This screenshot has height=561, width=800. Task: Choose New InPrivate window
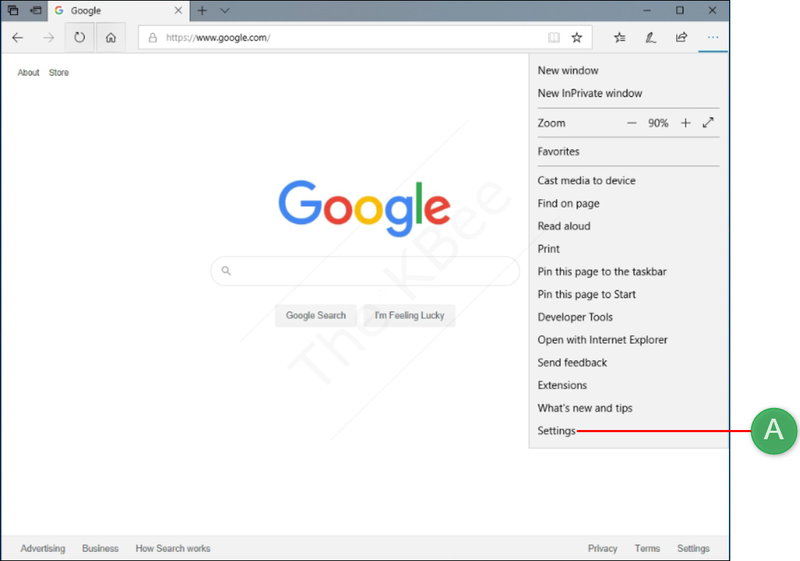click(590, 93)
